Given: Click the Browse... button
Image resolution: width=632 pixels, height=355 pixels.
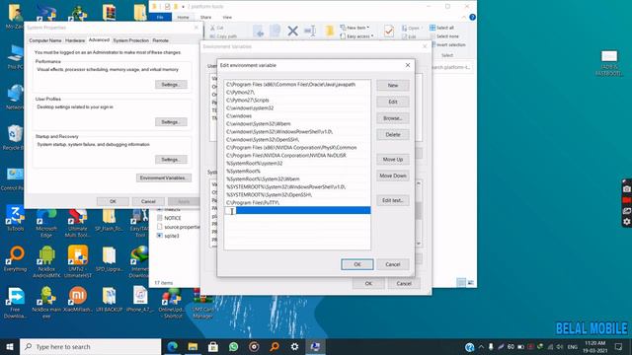Looking at the screenshot, I should coord(393,118).
